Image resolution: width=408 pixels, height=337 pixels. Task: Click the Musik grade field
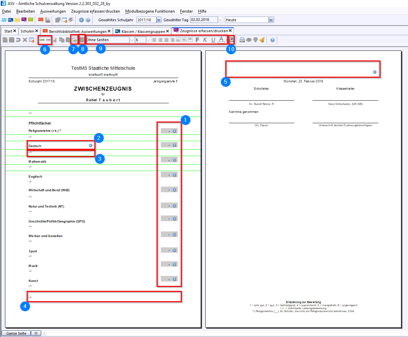(x=169, y=264)
